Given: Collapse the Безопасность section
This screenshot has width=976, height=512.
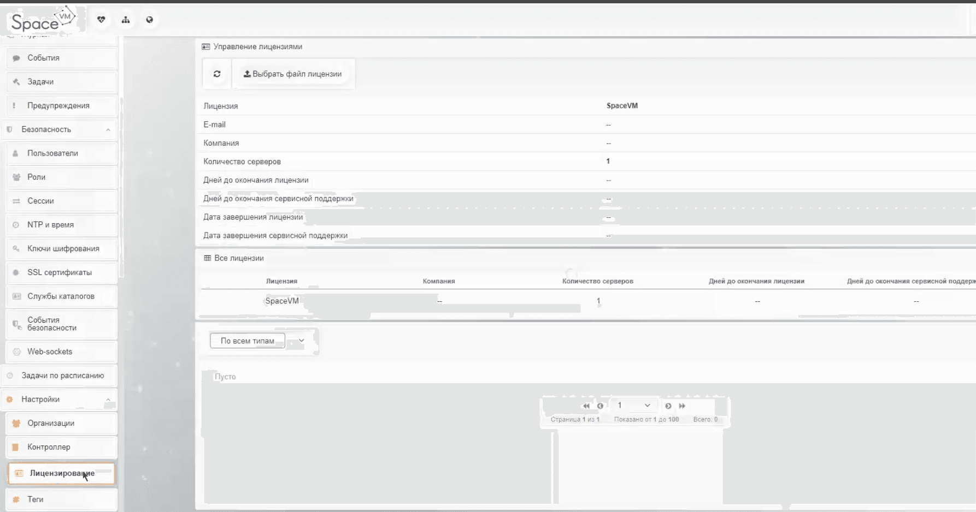Looking at the screenshot, I should pyautogui.click(x=108, y=129).
